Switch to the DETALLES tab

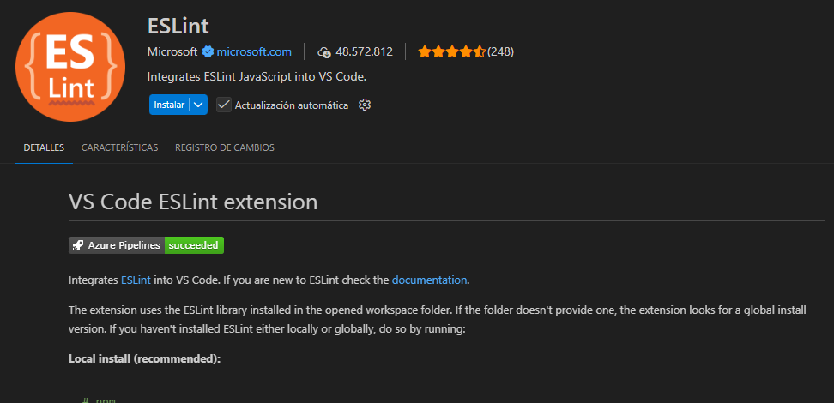click(44, 147)
